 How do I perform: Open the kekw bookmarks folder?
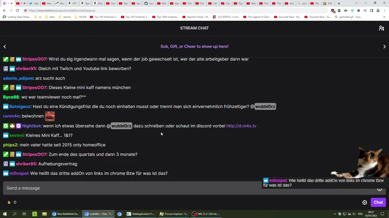click(x=50, y=17)
